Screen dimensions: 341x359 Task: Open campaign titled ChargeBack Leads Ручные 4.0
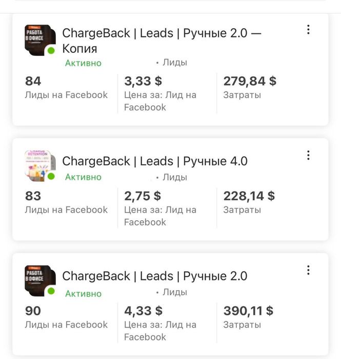pyautogui.click(x=154, y=161)
